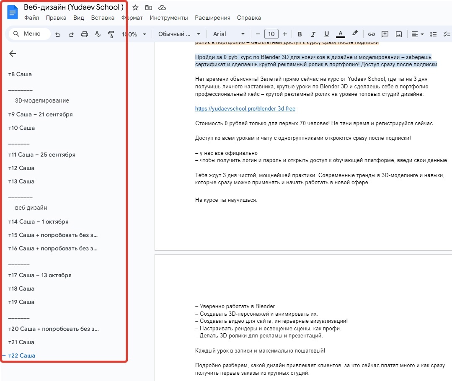Go to 3D-моделирование outline section
Image resolution: width=452 pixels, height=381 pixels.
coord(42,100)
